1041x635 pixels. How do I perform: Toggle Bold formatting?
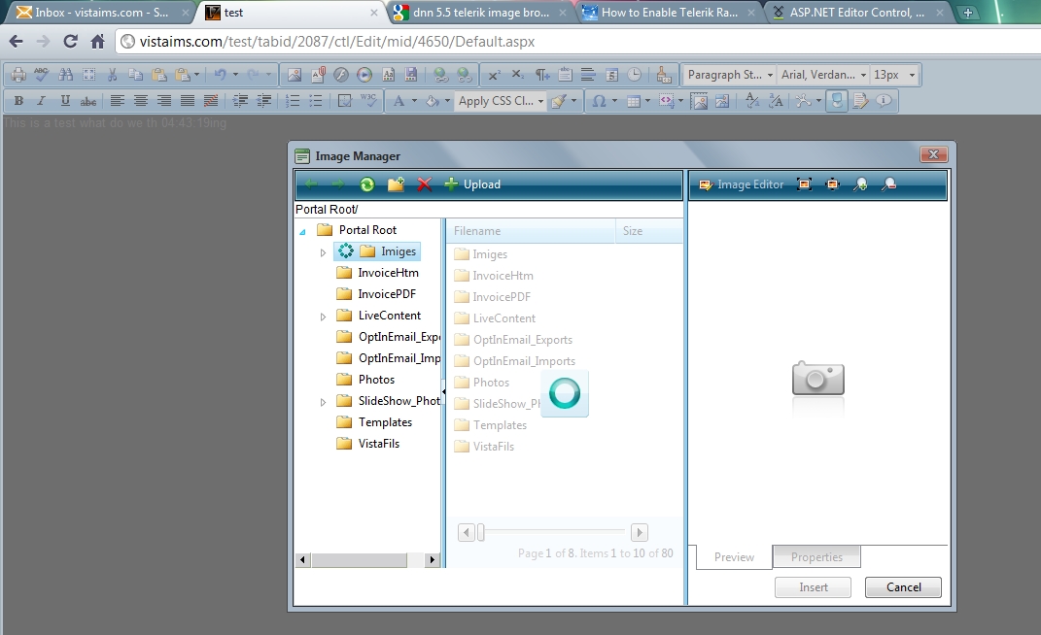pyautogui.click(x=18, y=101)
